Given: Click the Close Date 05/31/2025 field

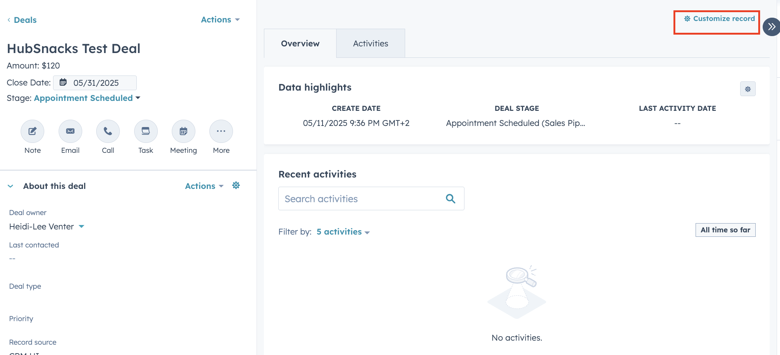Looking at the screenshot, I should [95, 83].
